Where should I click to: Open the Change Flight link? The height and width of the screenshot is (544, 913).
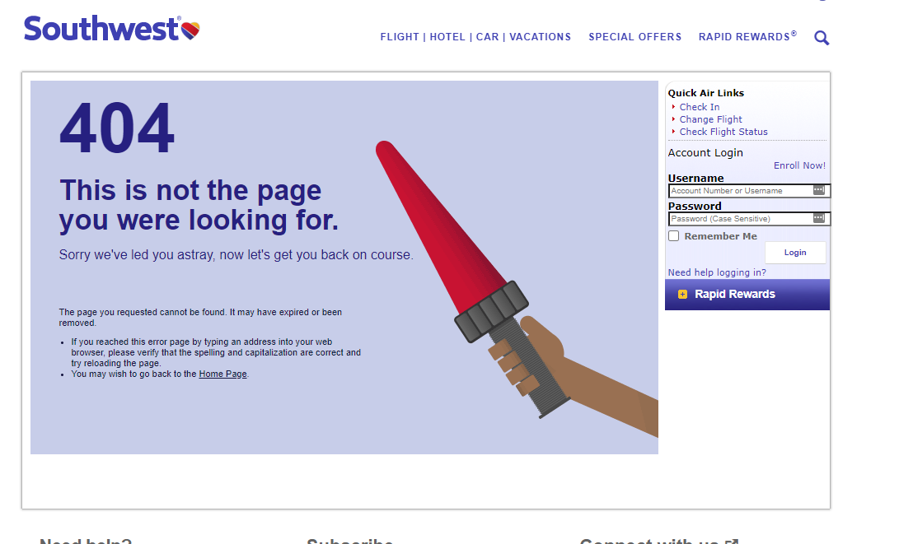click(x=710, y=119)
